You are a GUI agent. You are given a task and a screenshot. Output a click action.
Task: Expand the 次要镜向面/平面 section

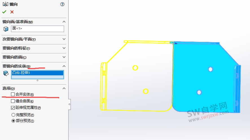64,39
